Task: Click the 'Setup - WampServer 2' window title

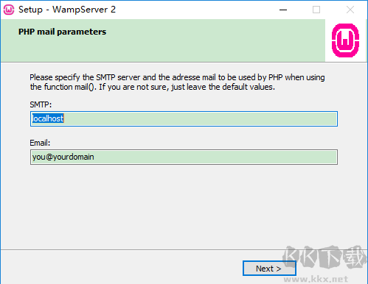Action: pyautogui.click(x=67, y=10)
